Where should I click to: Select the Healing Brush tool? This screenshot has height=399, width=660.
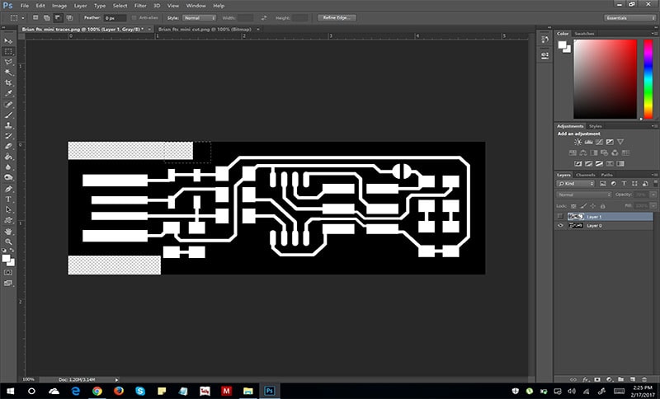(8, 104)
